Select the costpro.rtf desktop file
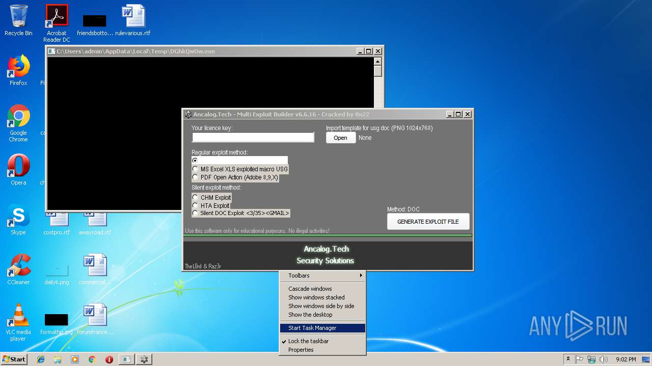 (x=57, y=224)
